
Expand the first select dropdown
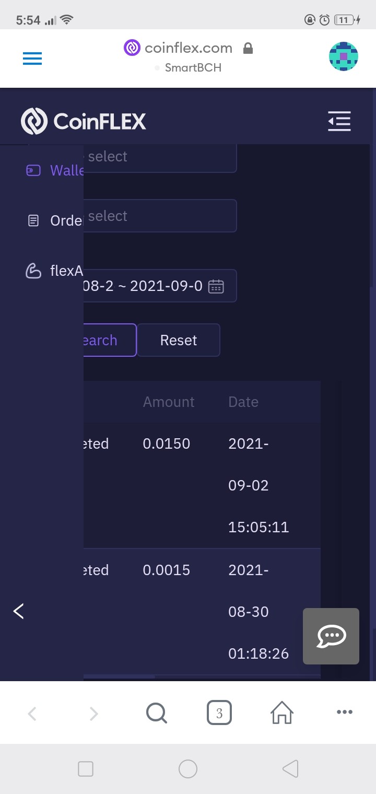point(160,157)
